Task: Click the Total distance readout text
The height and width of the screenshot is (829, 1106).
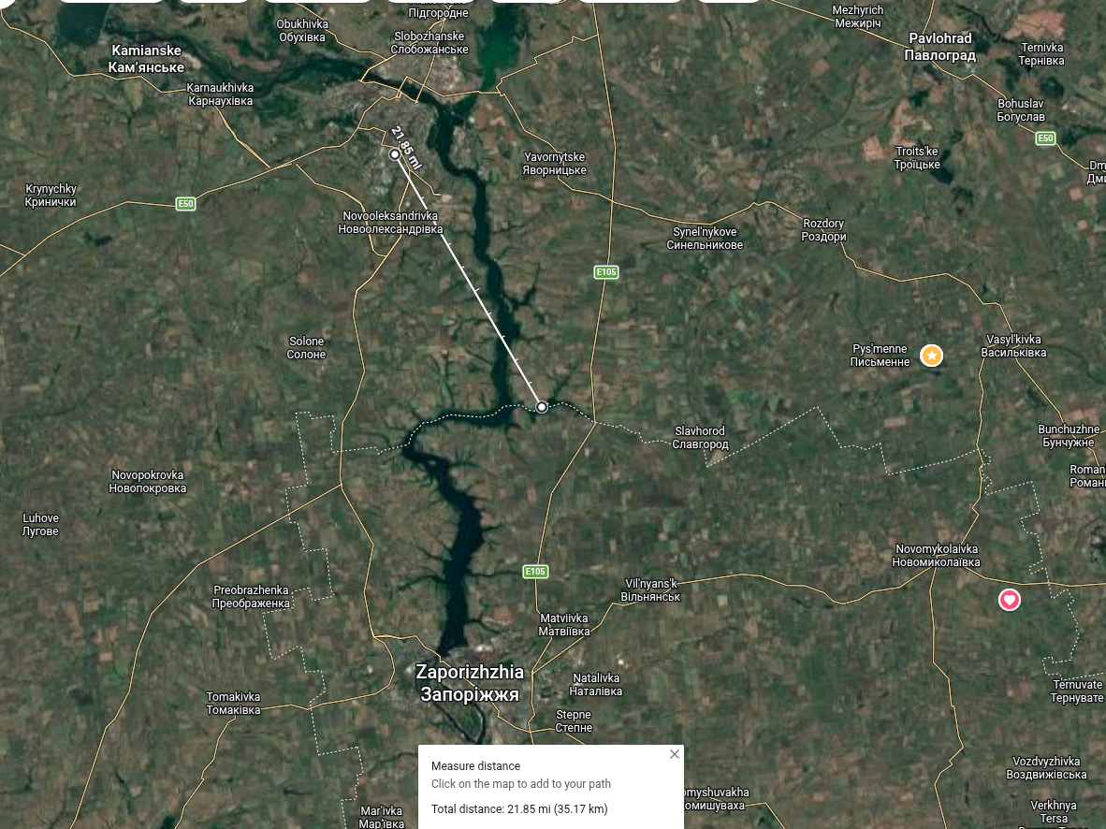Action: click(x=519, y=809)
